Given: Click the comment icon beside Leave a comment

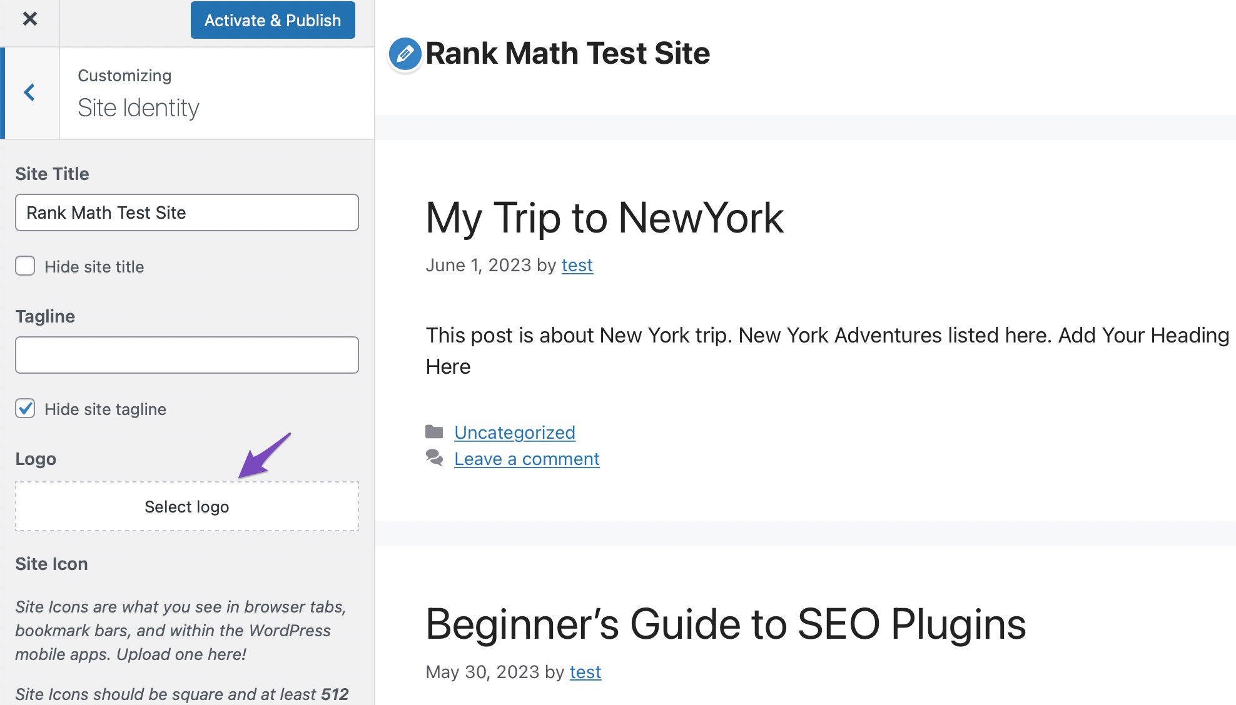Looking at the screenshot, I should tap(434, 459).
